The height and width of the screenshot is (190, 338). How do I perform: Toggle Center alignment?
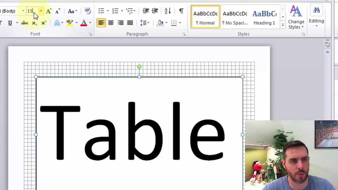[111, 23]
